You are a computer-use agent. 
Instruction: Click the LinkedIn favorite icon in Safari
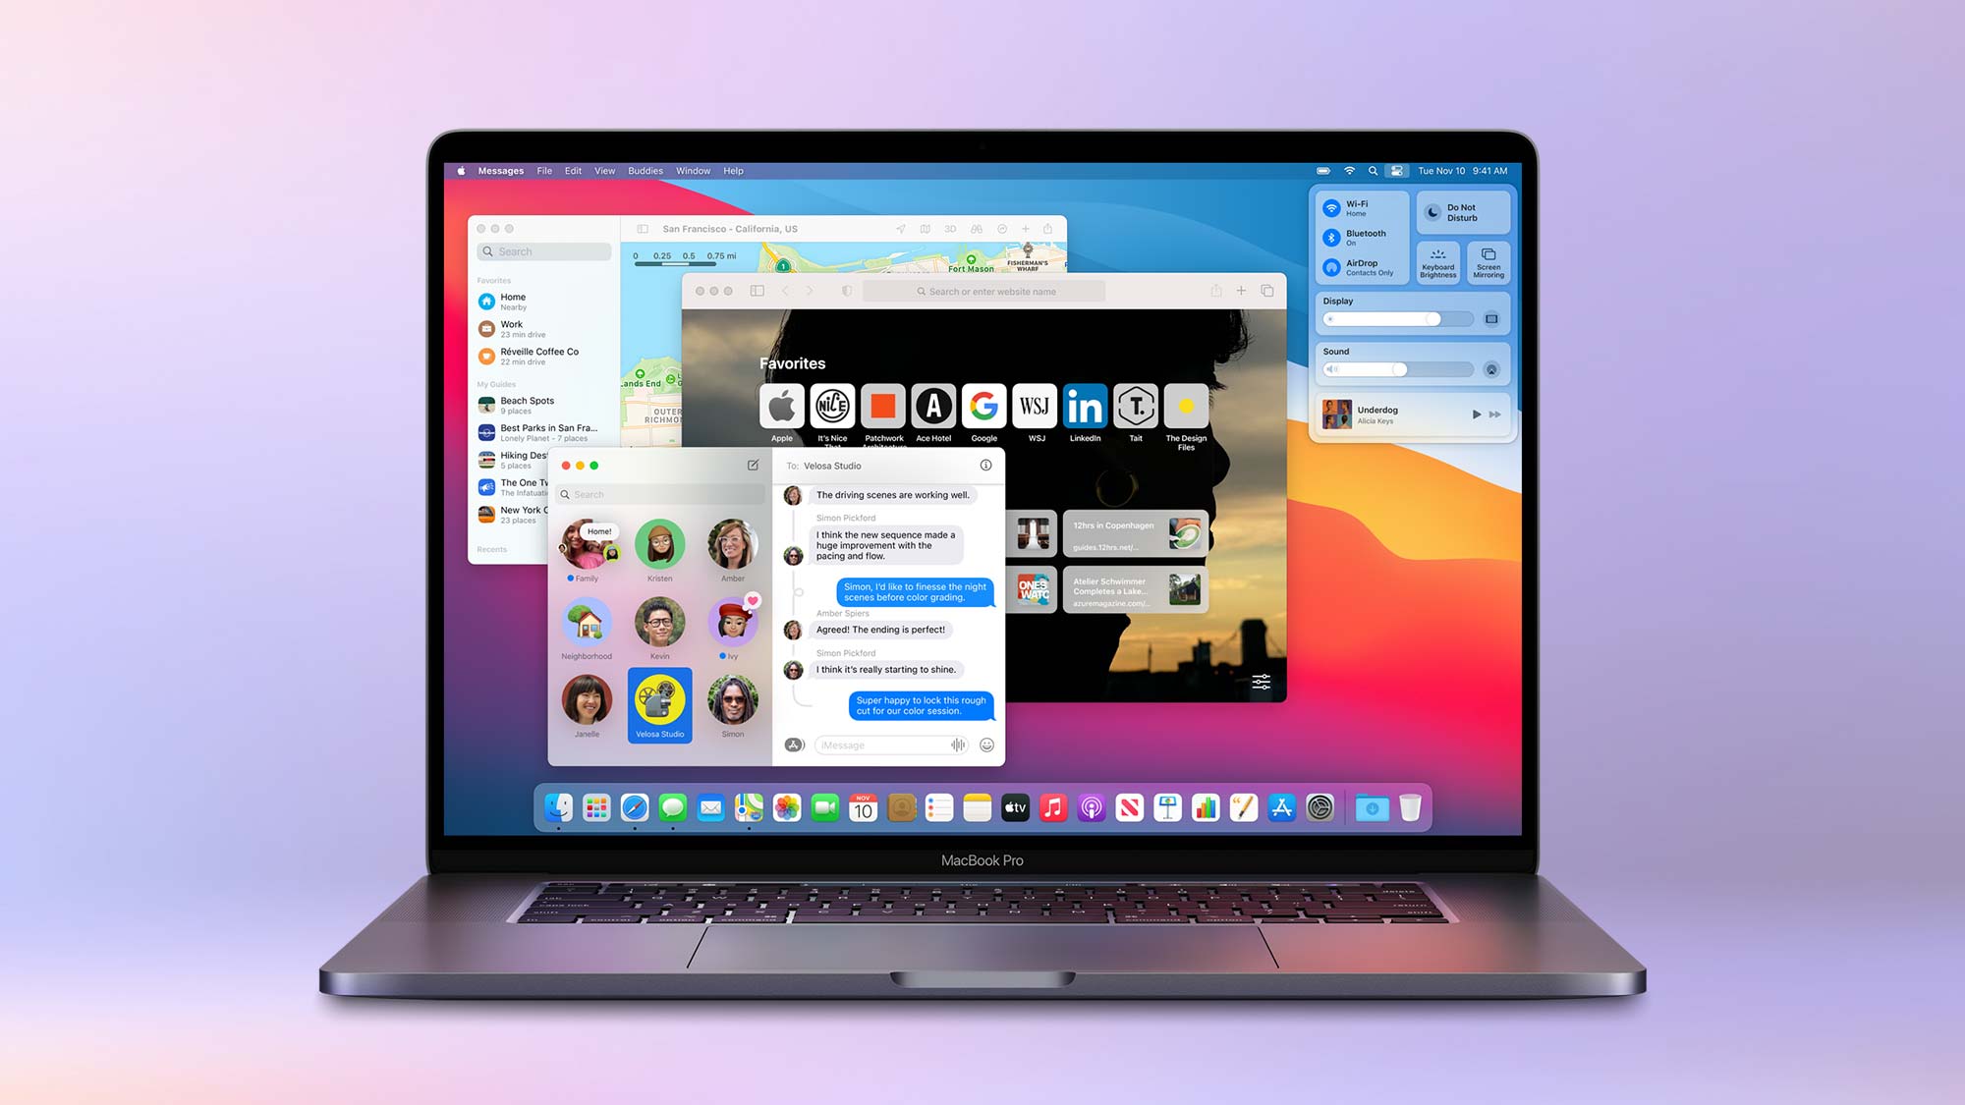click(1085, 406)
